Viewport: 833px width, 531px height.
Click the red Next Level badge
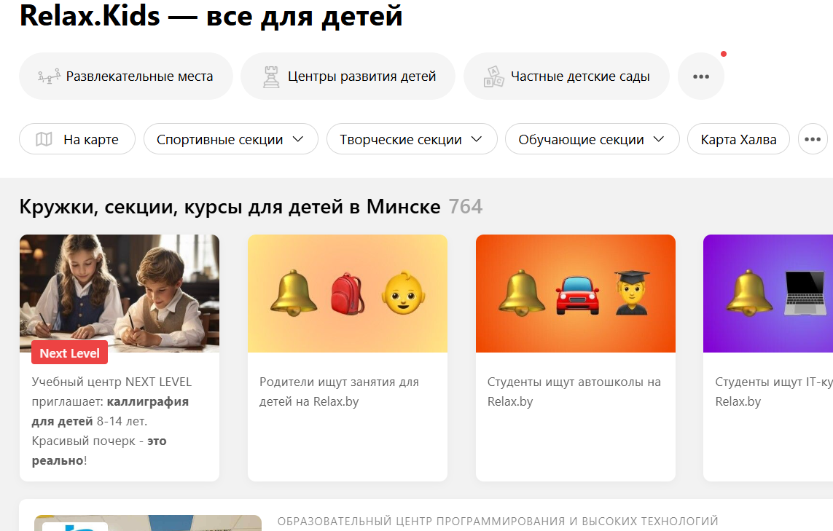tap(69, 353)
